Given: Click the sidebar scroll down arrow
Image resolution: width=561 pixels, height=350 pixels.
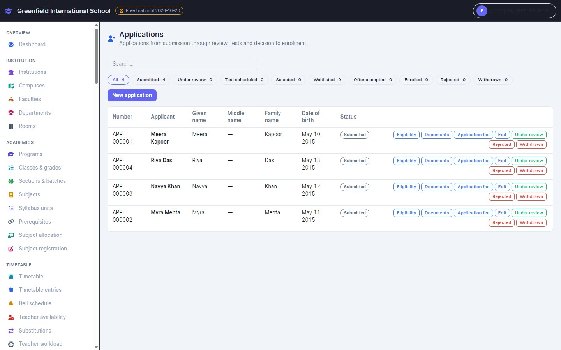Looking at the screenshot, I should tap(96, 347).
